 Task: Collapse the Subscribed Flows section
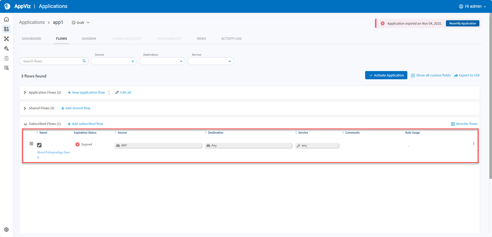click(x=25, y=124)
